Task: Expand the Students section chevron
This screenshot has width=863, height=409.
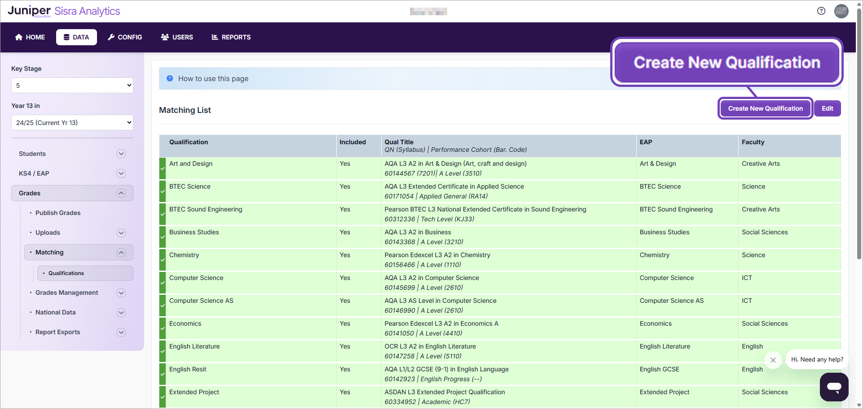Action: tap(121, 154)
